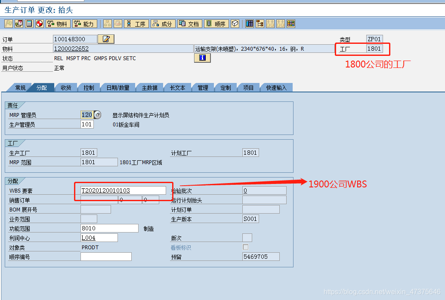Click the 生产版本 field S001

(250, 219)
